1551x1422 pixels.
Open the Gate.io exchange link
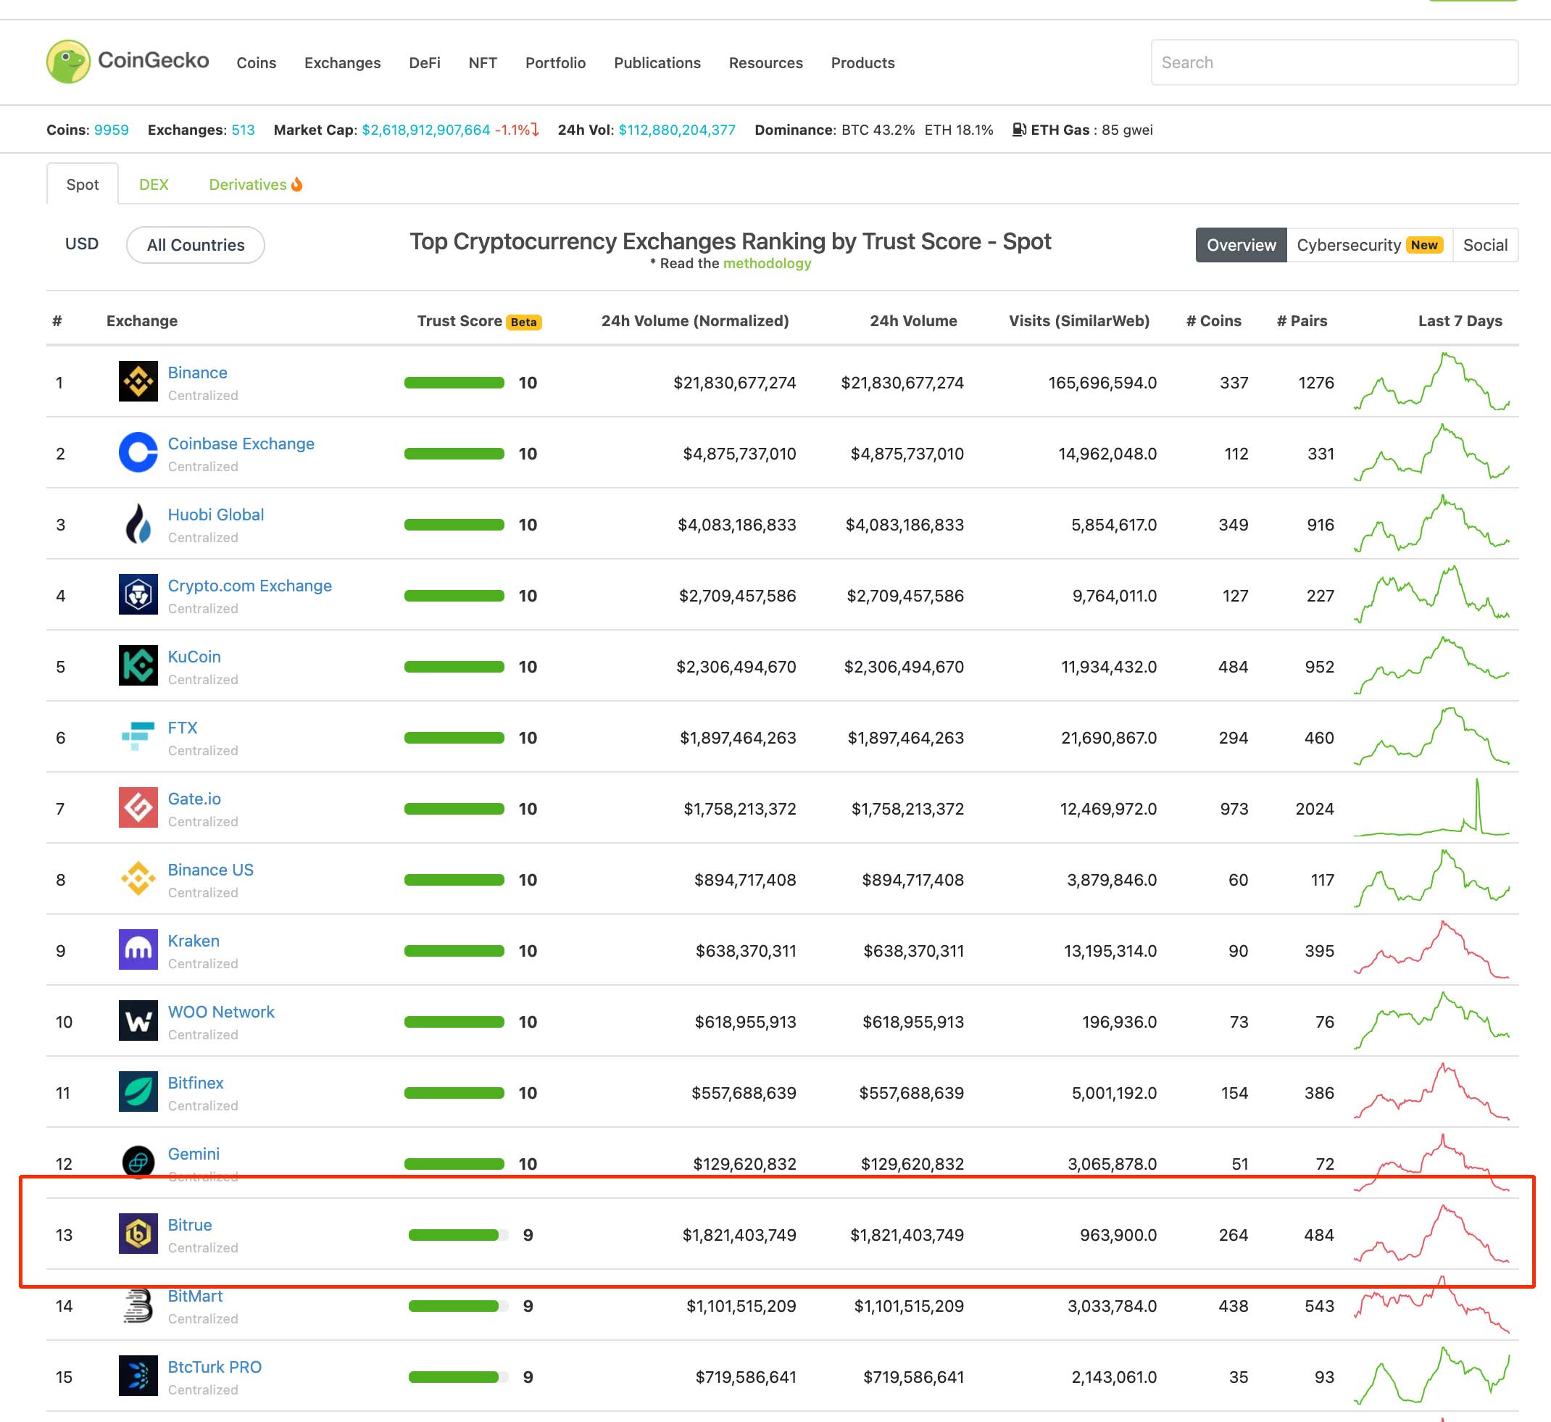tap(194, 799)
